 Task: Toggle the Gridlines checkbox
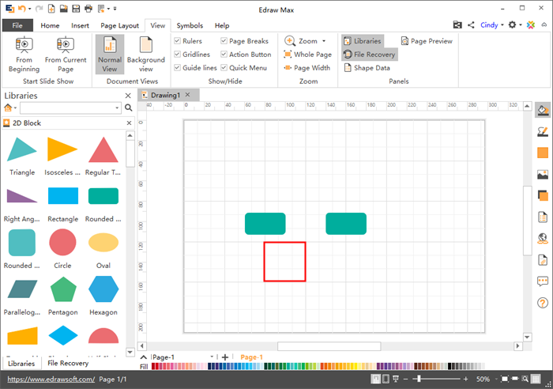click(178, 55)
